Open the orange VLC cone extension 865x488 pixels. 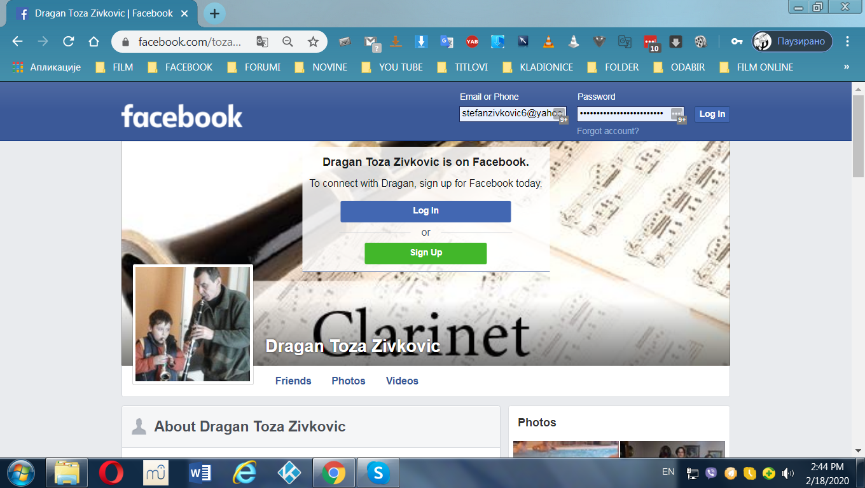[548, 42]
